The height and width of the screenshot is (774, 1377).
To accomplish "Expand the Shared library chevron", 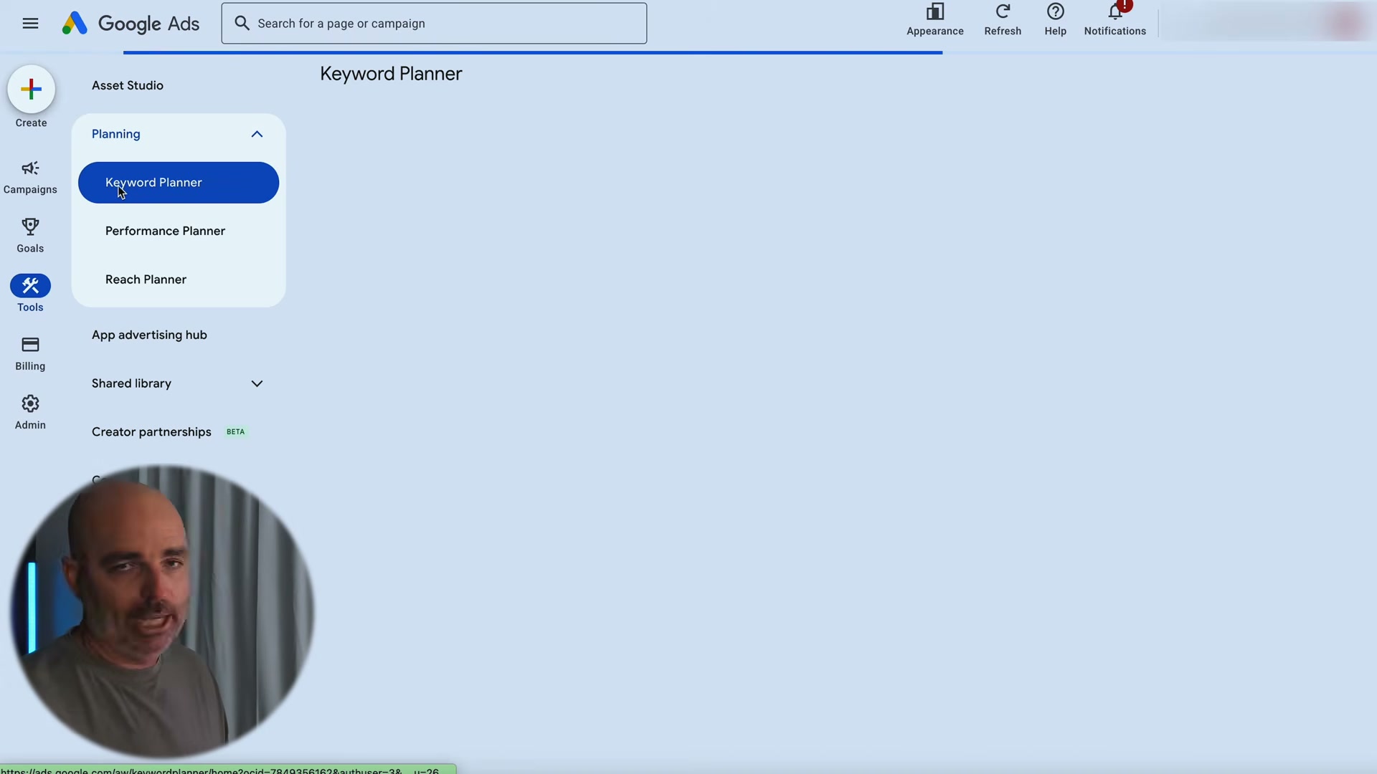I will tap(257, 383).
